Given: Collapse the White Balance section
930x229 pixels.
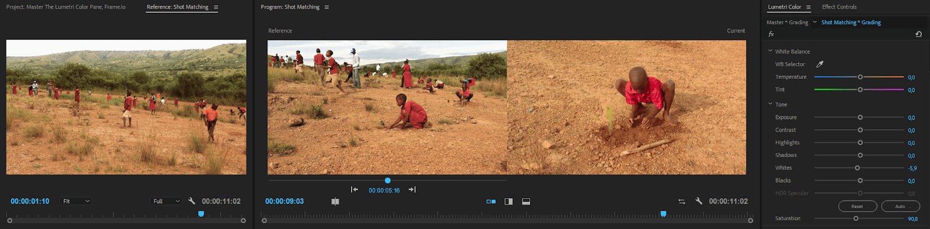Looking at the screenshot, I should pyautogui.click(x=770, y=51).
